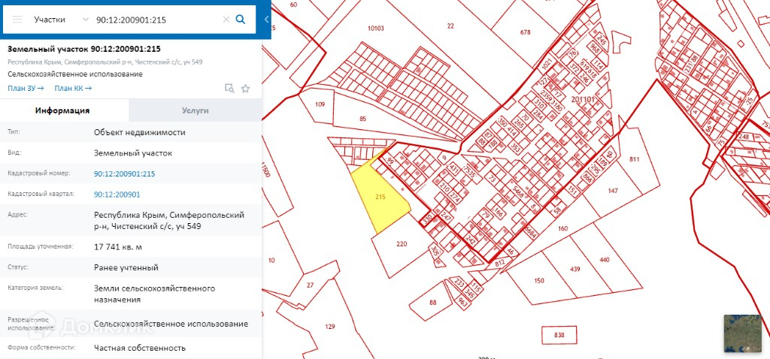Click the quarter label 201101 on map

(584, 99)
